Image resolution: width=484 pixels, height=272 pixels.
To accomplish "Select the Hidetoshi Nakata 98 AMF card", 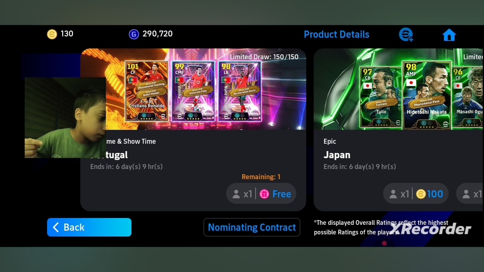I will click(427, 95).
